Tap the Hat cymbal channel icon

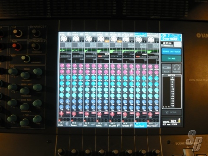(93, 124)
